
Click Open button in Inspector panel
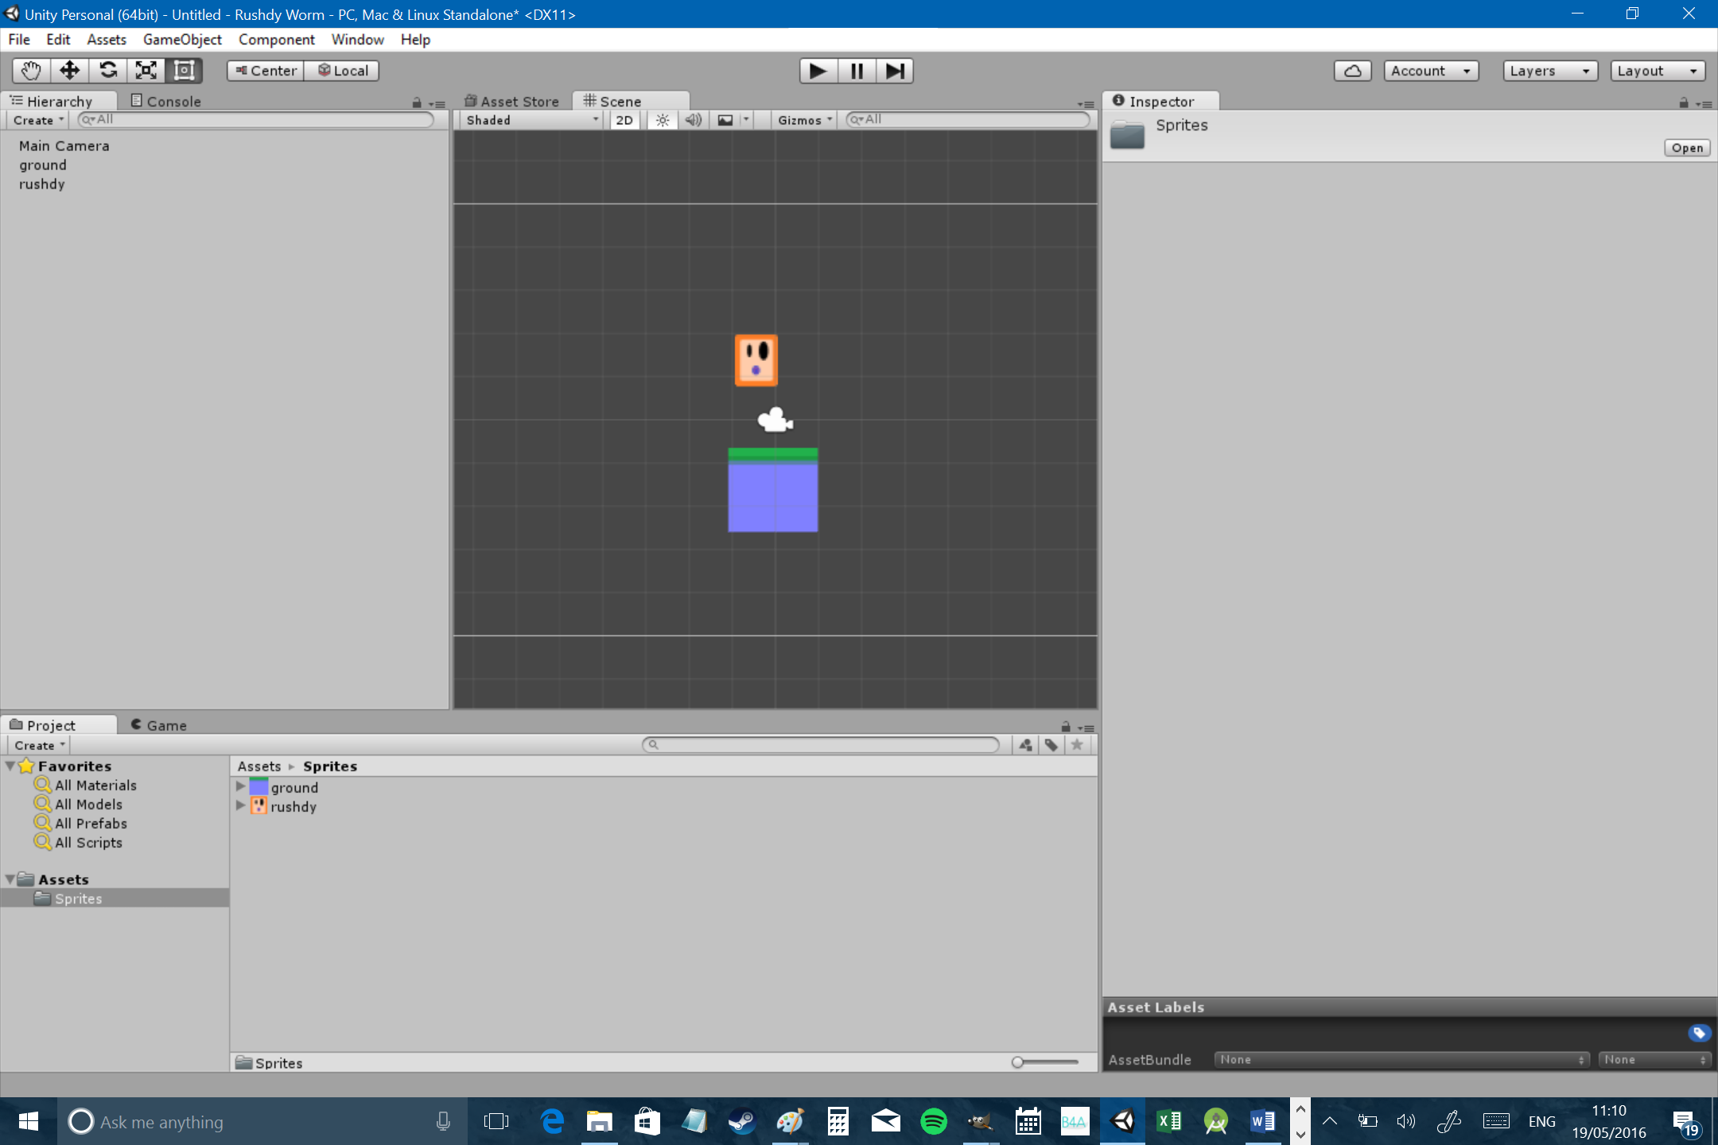[x=1687, y=147]
